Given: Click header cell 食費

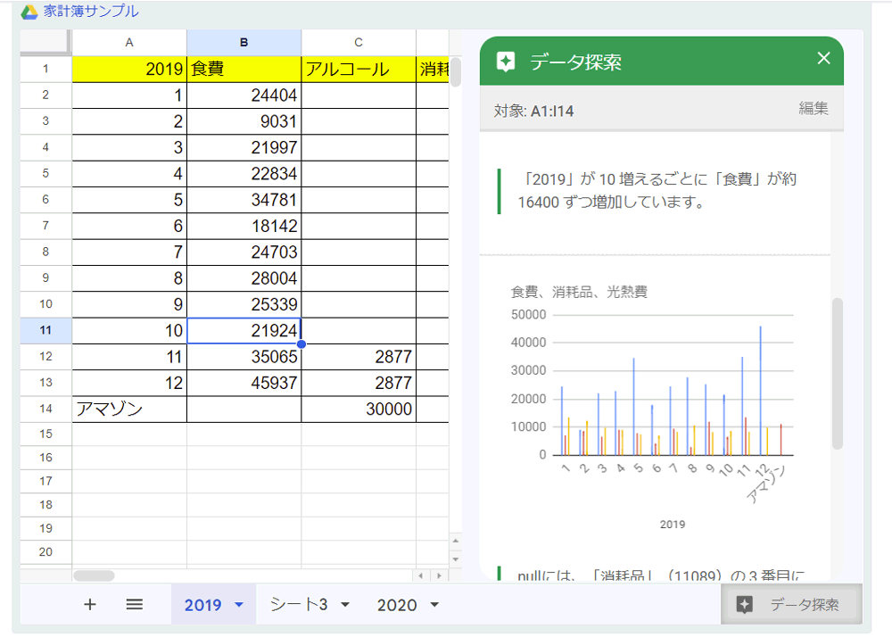Looking at the screenshot, I should point(244,70).
